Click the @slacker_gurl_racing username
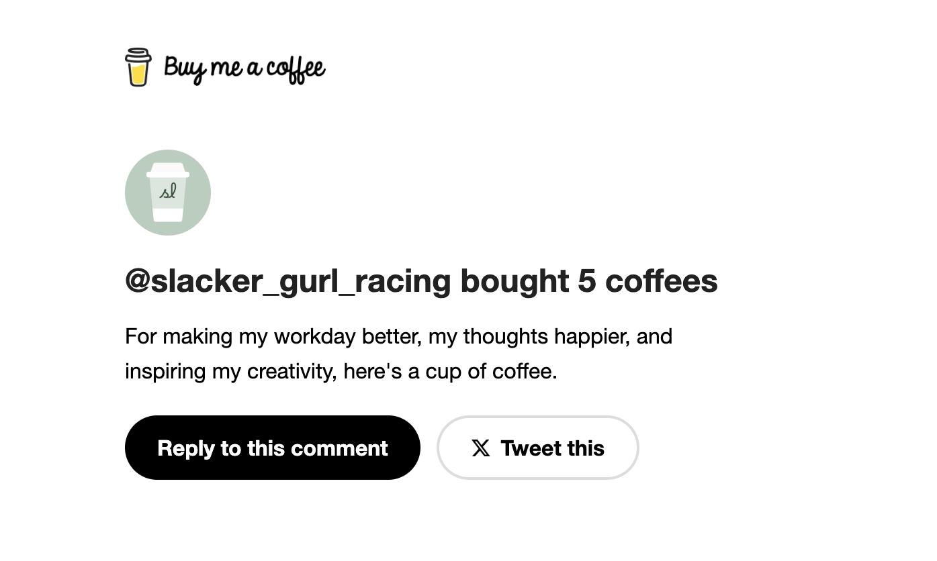937x561 pixels. pos(287,280)
